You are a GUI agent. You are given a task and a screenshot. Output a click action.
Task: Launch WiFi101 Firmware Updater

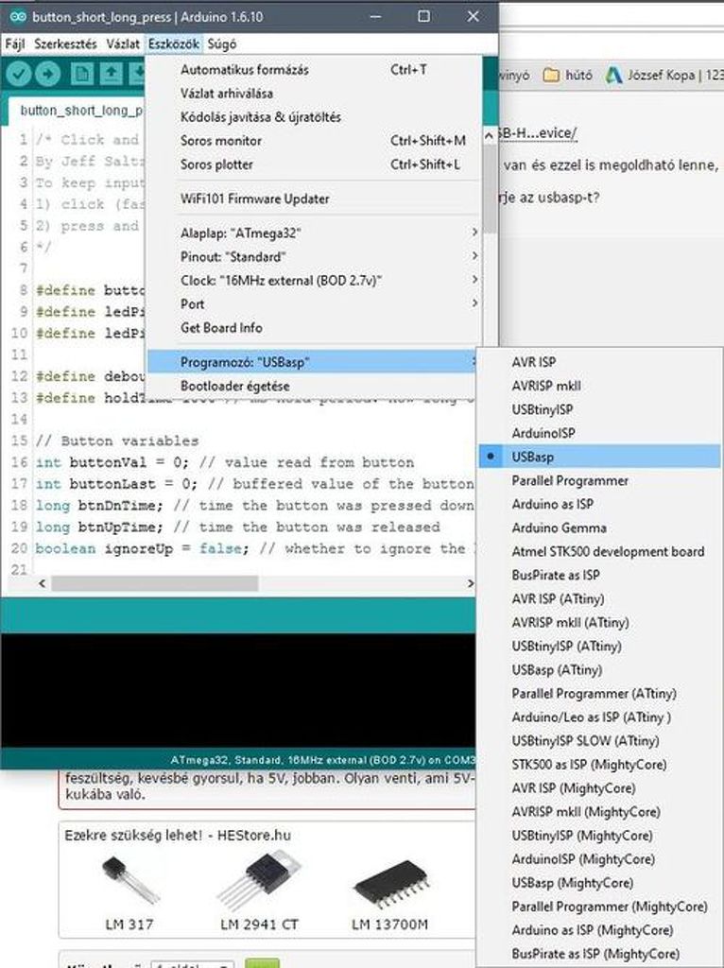[x=314, y=199]
